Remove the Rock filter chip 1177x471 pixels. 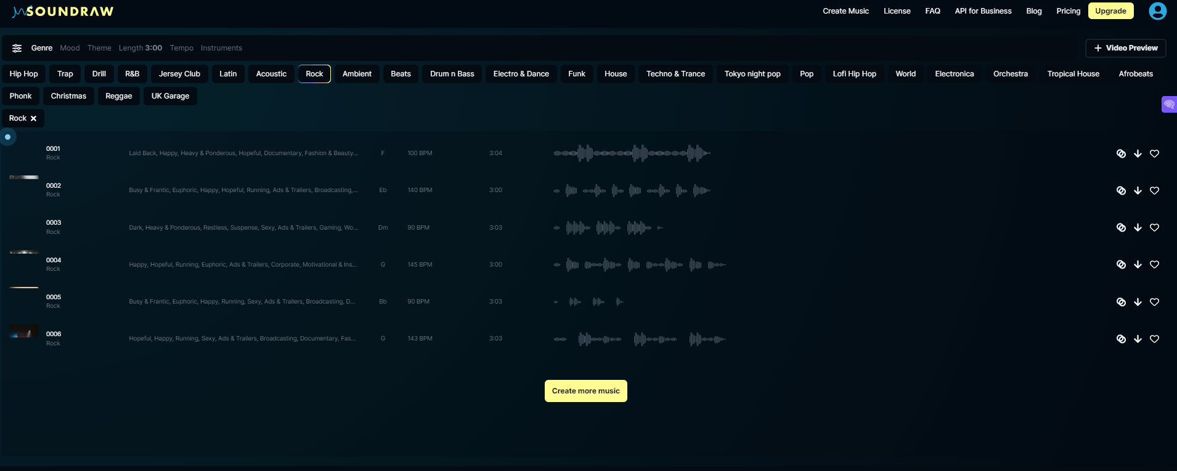[x=33, y=118]
